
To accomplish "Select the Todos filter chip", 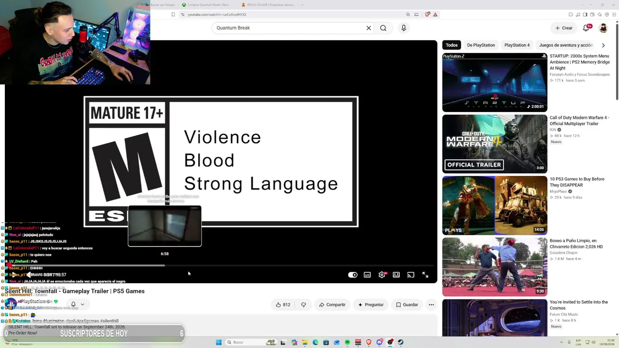I will [x=452, y=45].
